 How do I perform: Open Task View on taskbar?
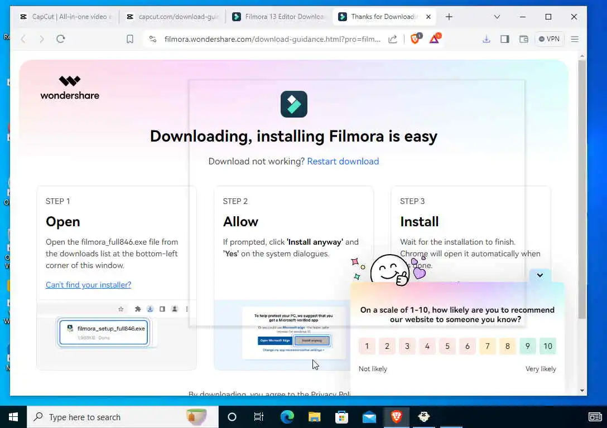(x=259, y=417)
